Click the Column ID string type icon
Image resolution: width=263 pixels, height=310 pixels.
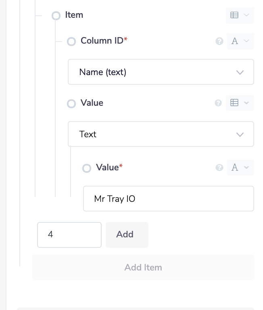(x=235, y=41)
